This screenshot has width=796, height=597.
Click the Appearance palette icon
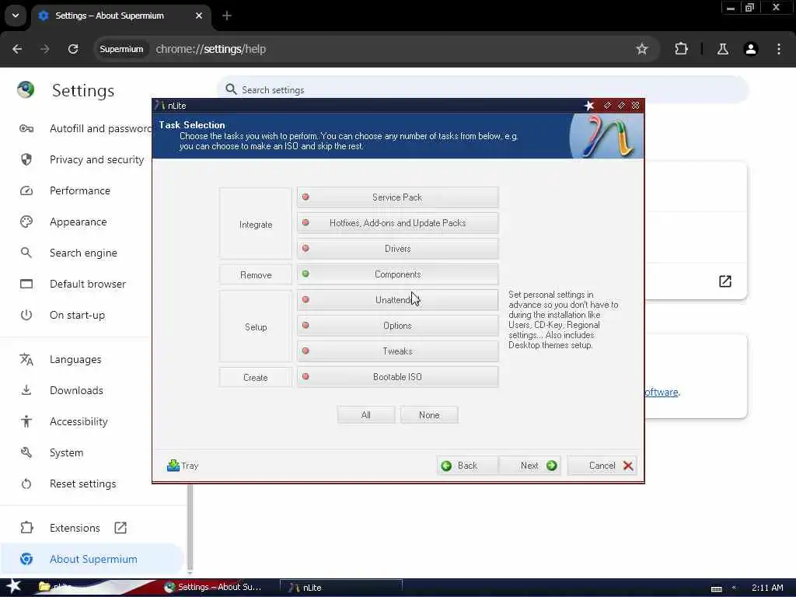26,222
